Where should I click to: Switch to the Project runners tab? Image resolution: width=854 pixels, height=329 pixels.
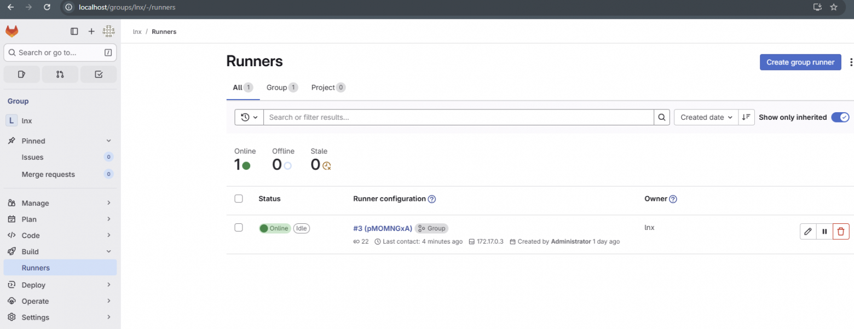click(x=323, y=87)
